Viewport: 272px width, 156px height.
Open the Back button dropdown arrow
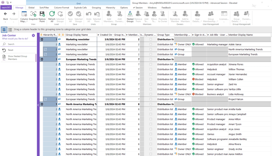coord(5,22)
